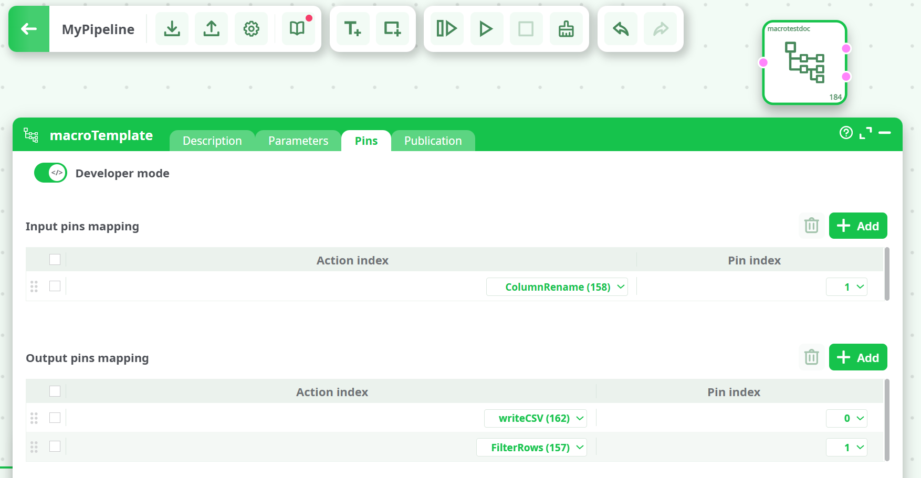921x478 pixels.
Task: Expand the ColumnRename (158) action dropdown
Action: pyautogui.click(x=557, y=287)
